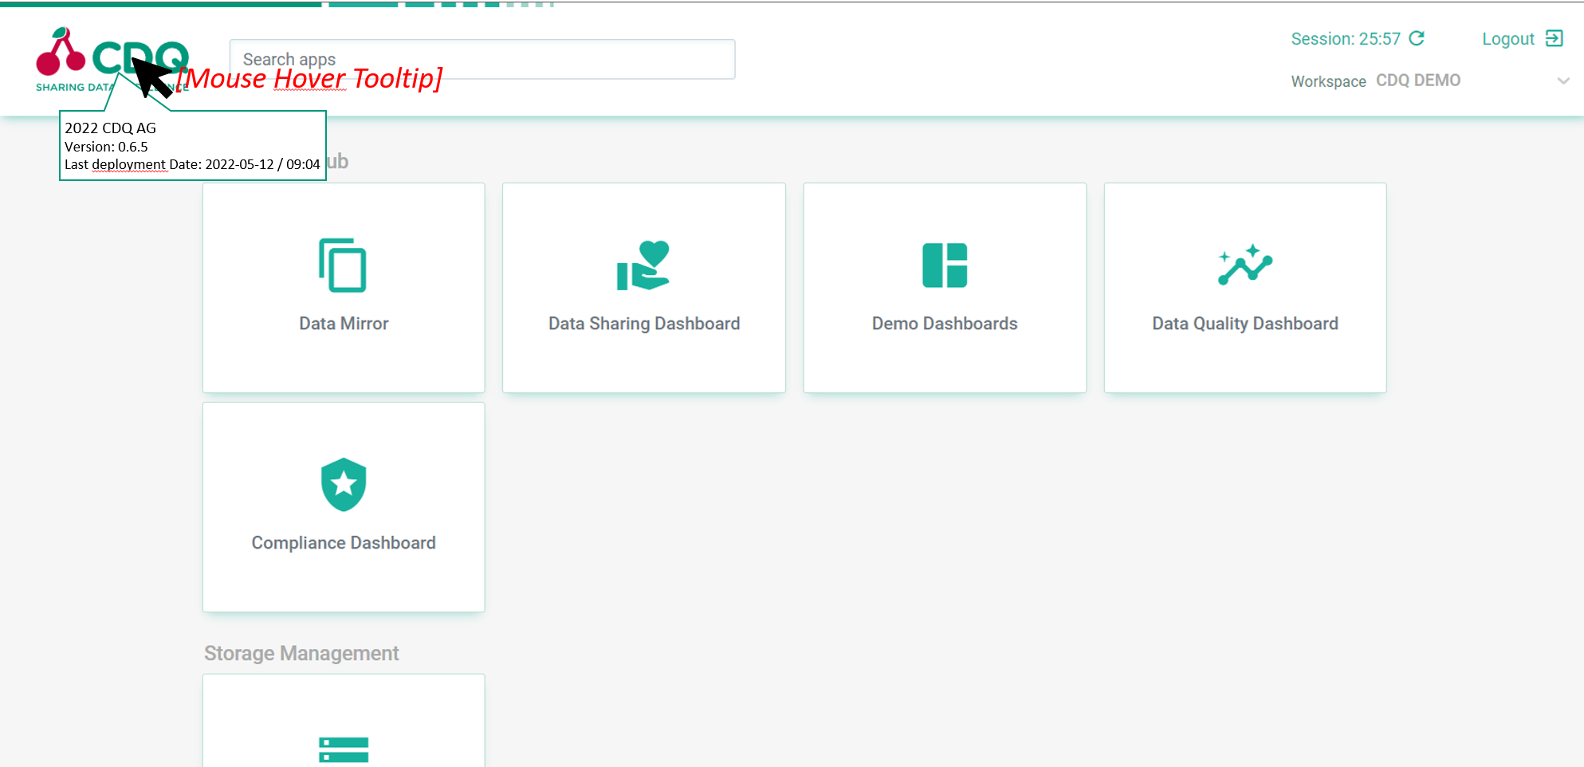
Task: Click the heart-in-hand Data Sharing icon
Action: [x=643, y=265]
